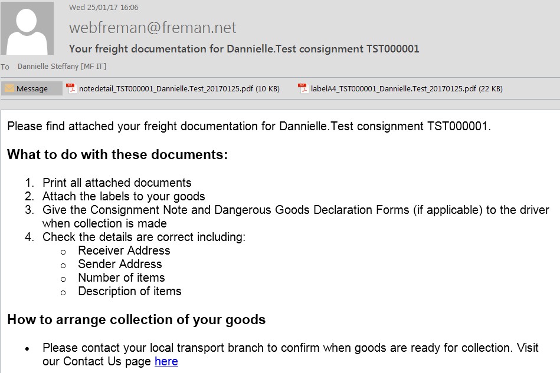Click the 'How to arrange collection' heading
560x373 pixels.
point(136,319)
